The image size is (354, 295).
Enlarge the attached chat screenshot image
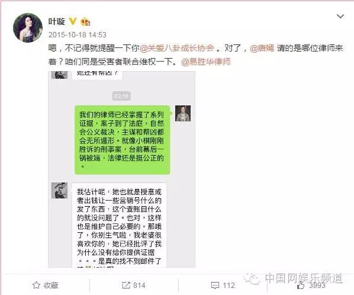pos(122,169)
